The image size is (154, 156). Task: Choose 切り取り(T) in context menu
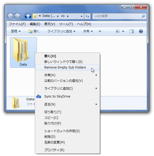point(67,112)
